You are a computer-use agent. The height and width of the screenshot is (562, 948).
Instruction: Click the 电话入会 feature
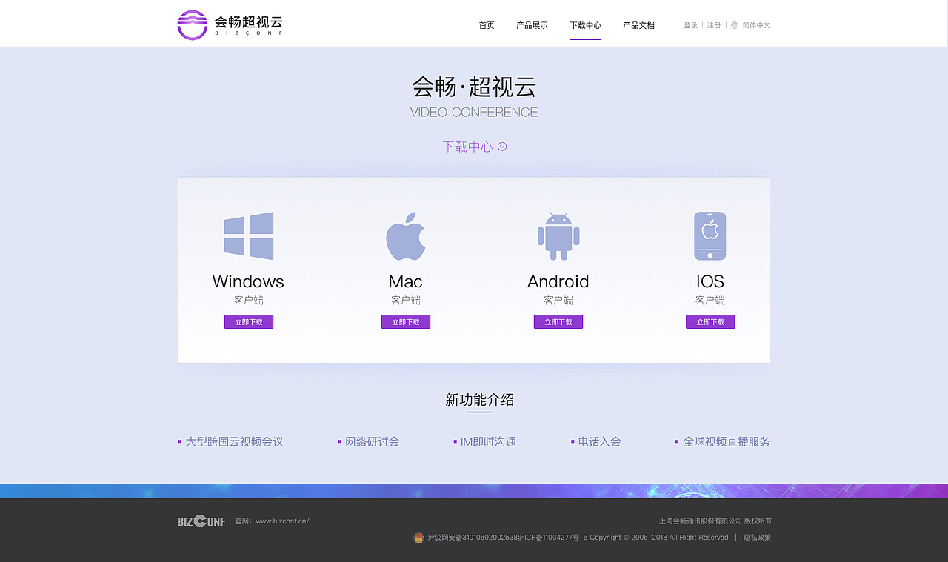click(x=599, y=441)
